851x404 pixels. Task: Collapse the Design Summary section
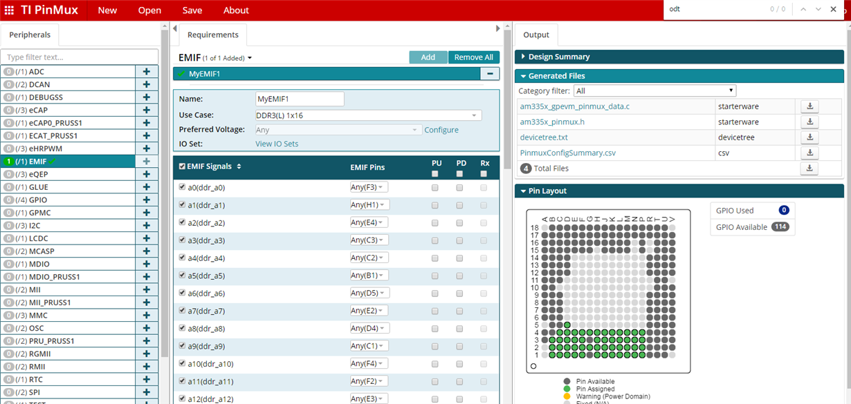679,57
